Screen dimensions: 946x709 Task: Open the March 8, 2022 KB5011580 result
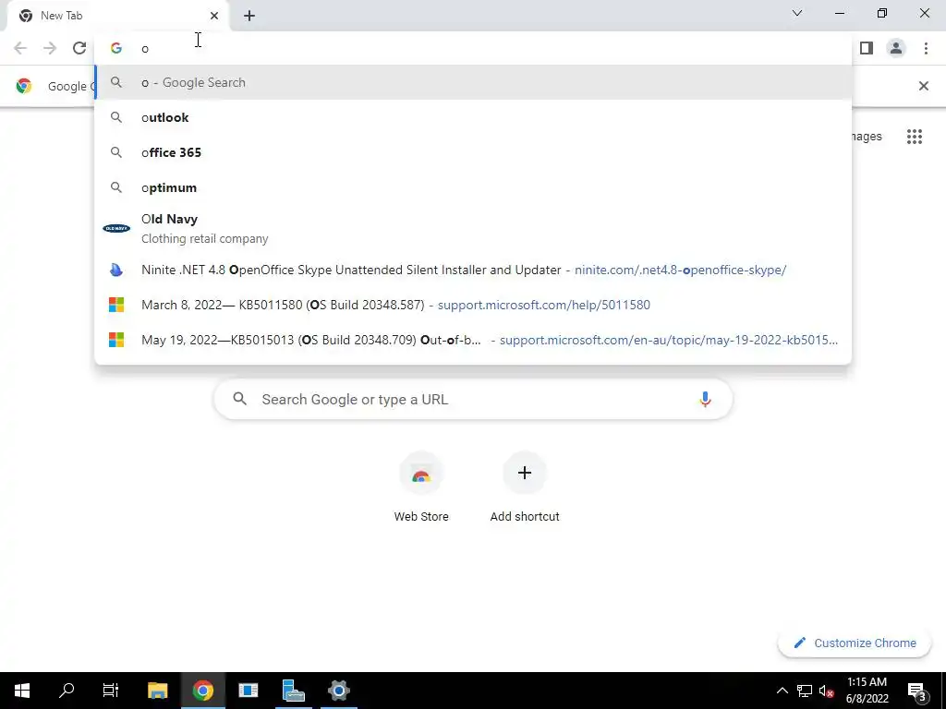coord(473,305)
